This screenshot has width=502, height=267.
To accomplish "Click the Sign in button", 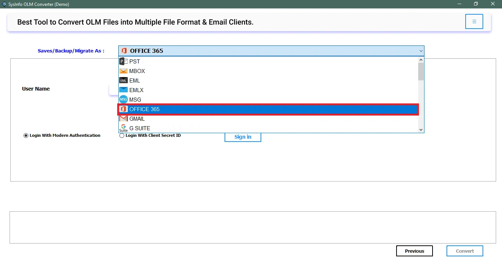I will click(243, 137).
